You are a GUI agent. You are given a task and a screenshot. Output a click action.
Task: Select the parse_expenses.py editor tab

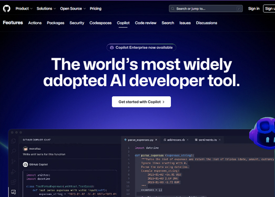pos(140,140)
